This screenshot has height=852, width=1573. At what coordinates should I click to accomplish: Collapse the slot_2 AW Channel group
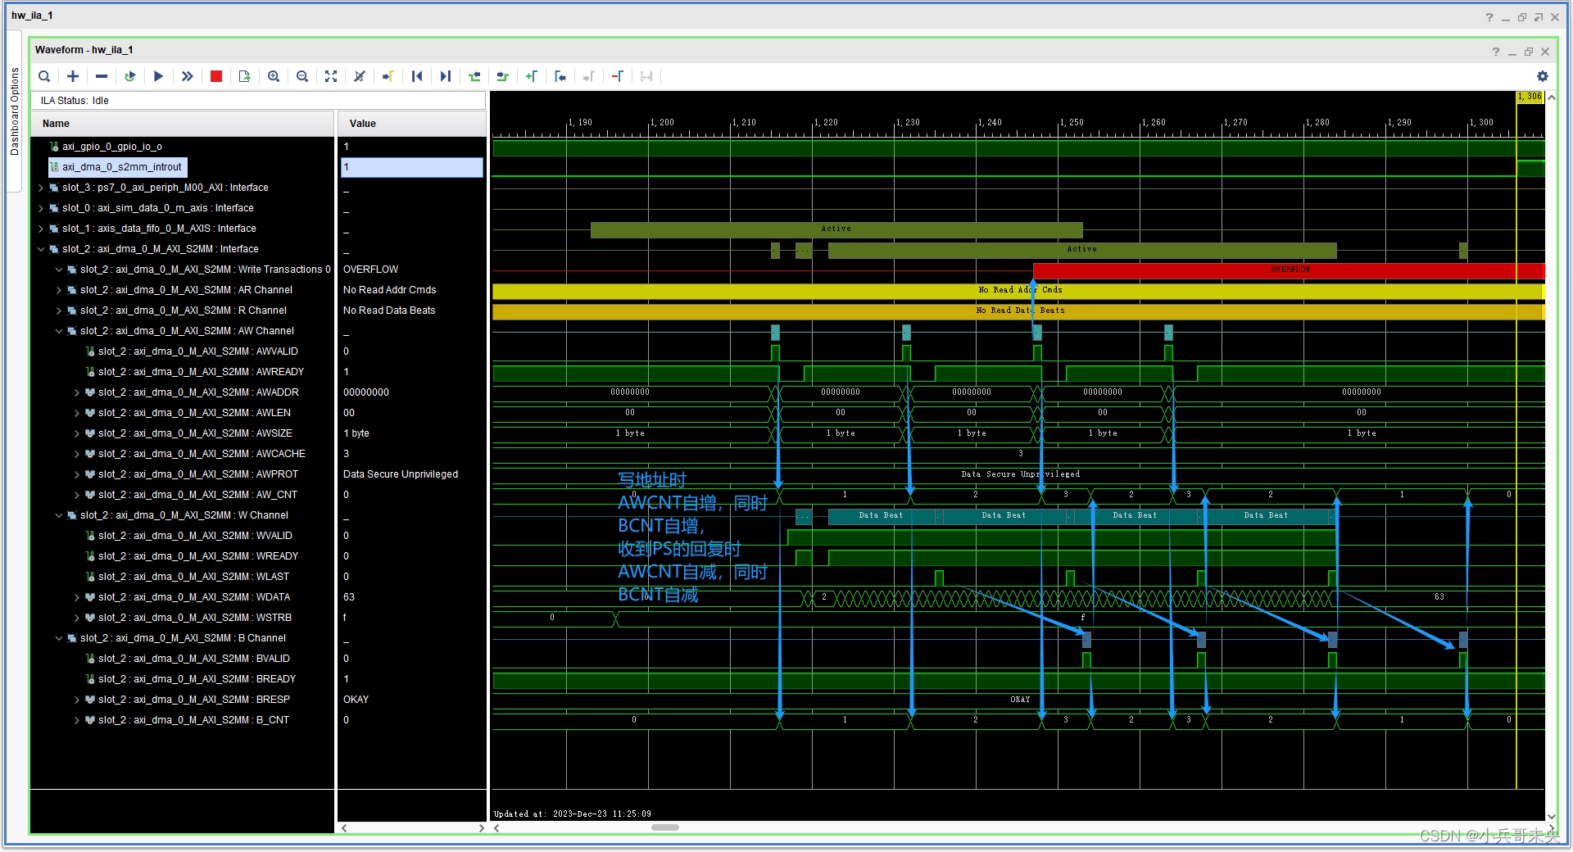(x=58, y=330)
